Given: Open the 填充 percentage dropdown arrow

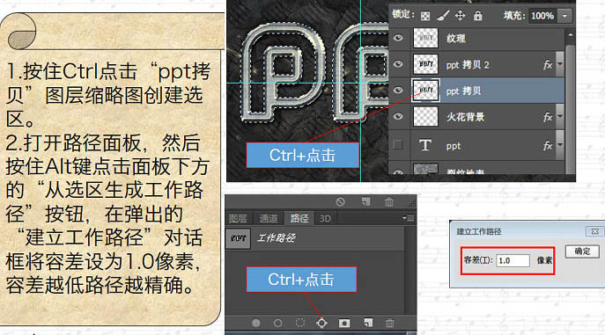Looking at the screenshot, I should click(x=564, y=16).
